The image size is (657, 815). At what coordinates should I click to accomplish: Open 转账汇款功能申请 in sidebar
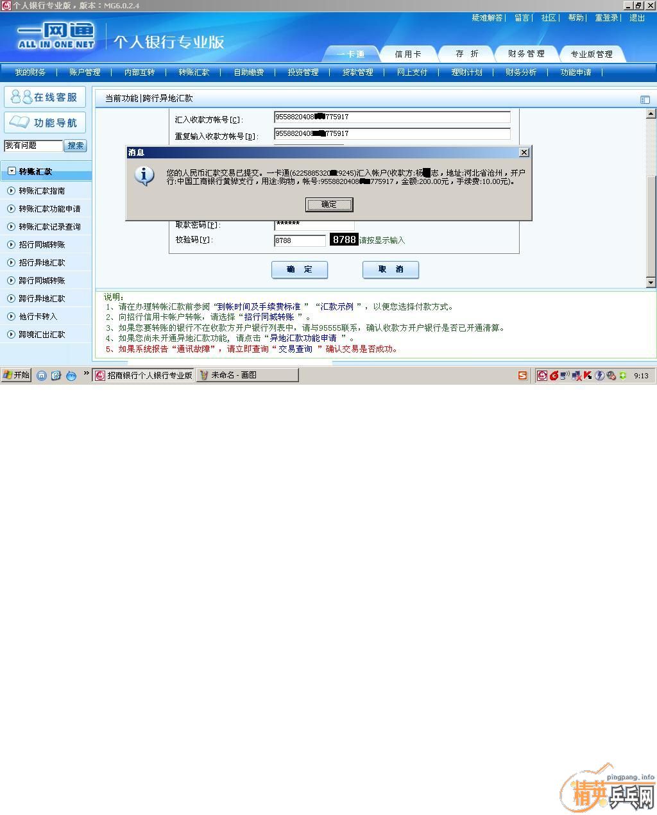49,208
